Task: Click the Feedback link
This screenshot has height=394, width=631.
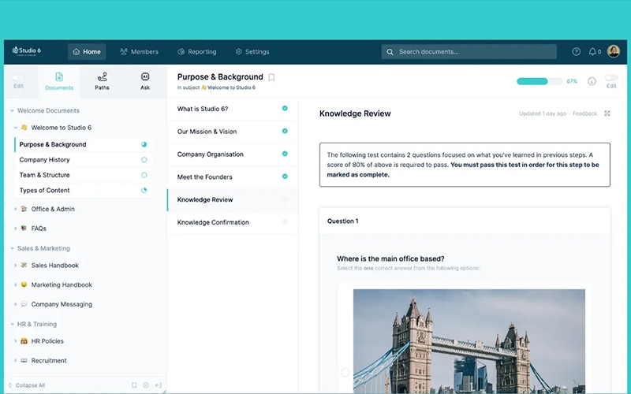Action: [x=584, y=113]
